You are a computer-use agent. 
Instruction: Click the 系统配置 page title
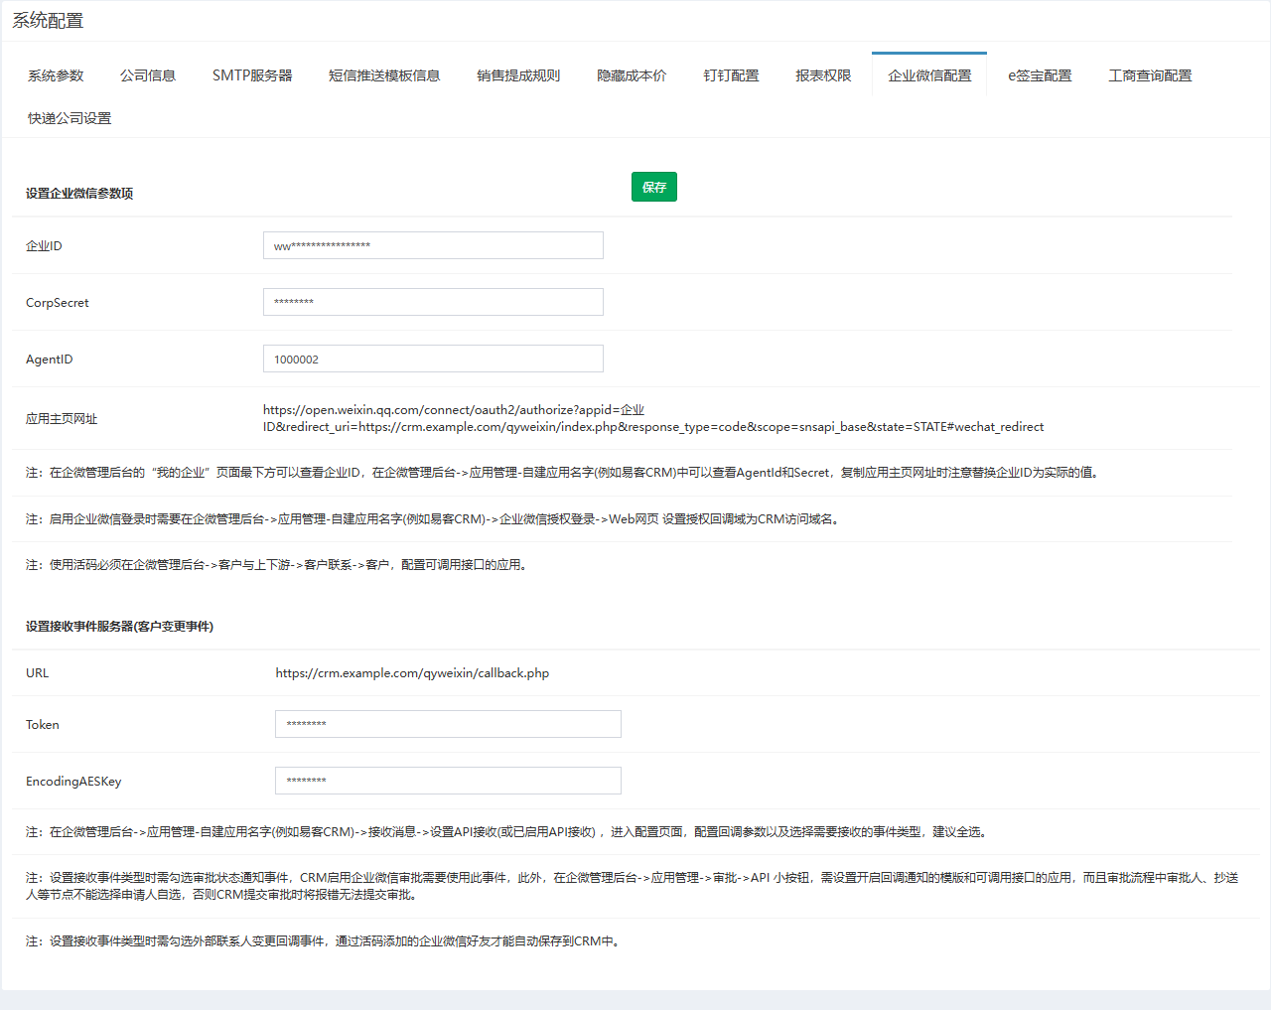click(48, 20)
